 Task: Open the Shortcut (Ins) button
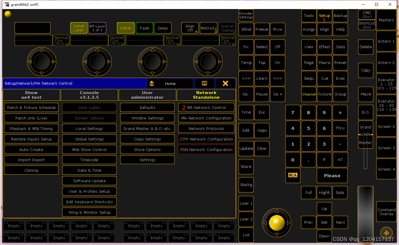point(367,25)
